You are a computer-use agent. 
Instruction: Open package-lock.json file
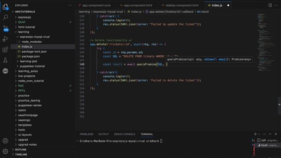click(x=34, y=52)
